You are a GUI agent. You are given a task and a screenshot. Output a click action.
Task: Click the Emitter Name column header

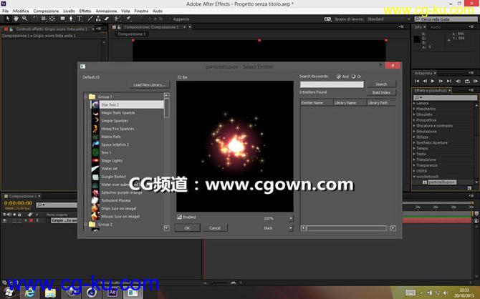pyautogui.click(x=317, y=103)
